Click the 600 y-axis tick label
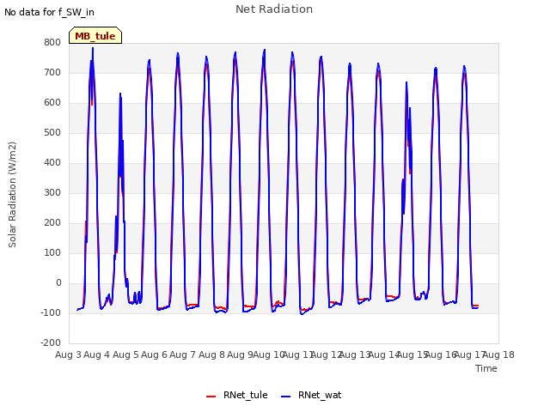This screenshot has height=412, width=550. tap(52, 103)
